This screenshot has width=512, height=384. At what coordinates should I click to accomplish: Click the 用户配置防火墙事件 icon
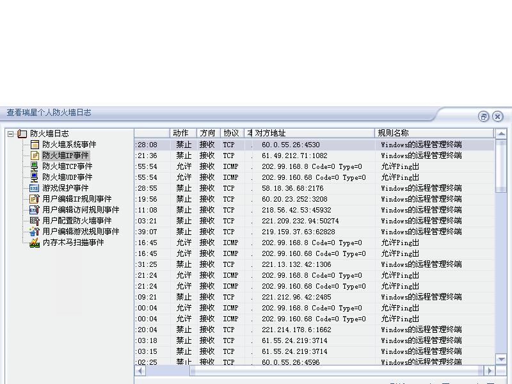35,221
